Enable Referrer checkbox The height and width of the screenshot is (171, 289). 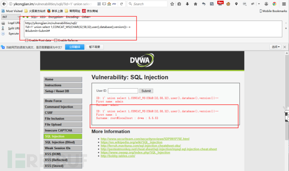tap(56, 40)
